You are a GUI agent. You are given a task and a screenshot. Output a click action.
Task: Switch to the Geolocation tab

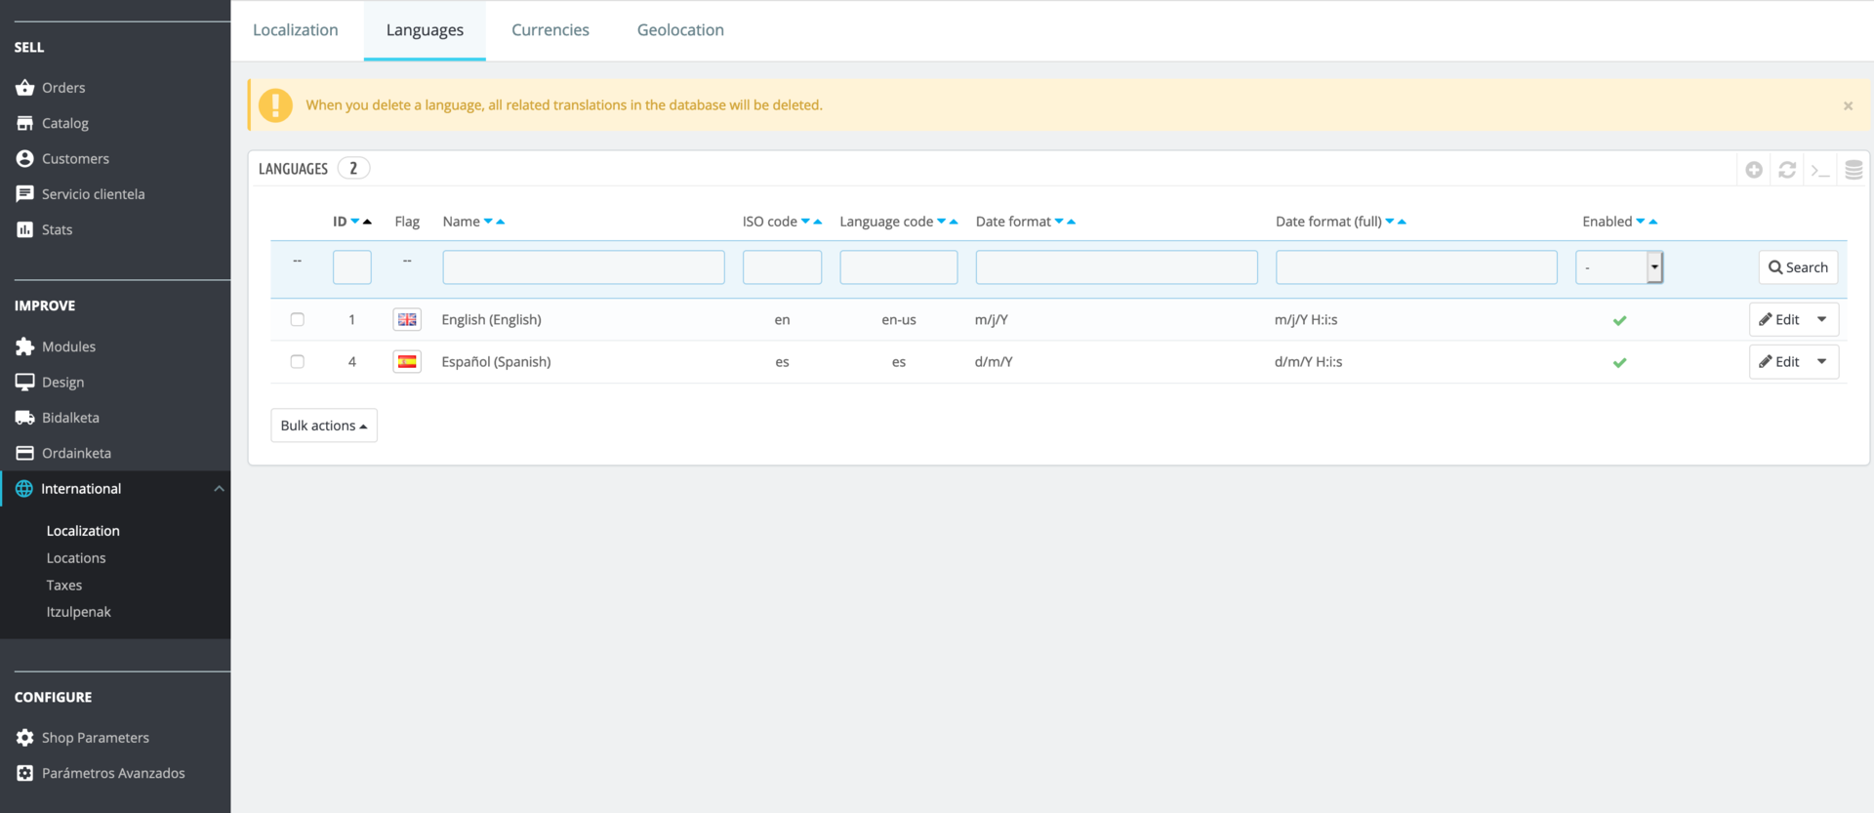pos(680,30)
